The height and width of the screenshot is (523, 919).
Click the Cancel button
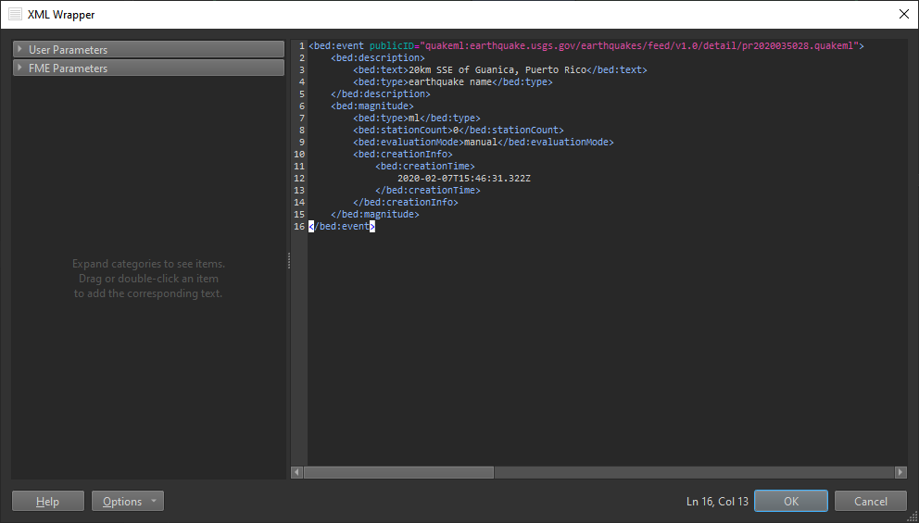[x=871, y=502]
